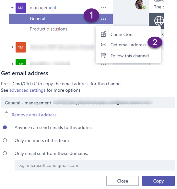Click the Copy button
The height and width of the screenshot is (189, 177).
[158, 181]
